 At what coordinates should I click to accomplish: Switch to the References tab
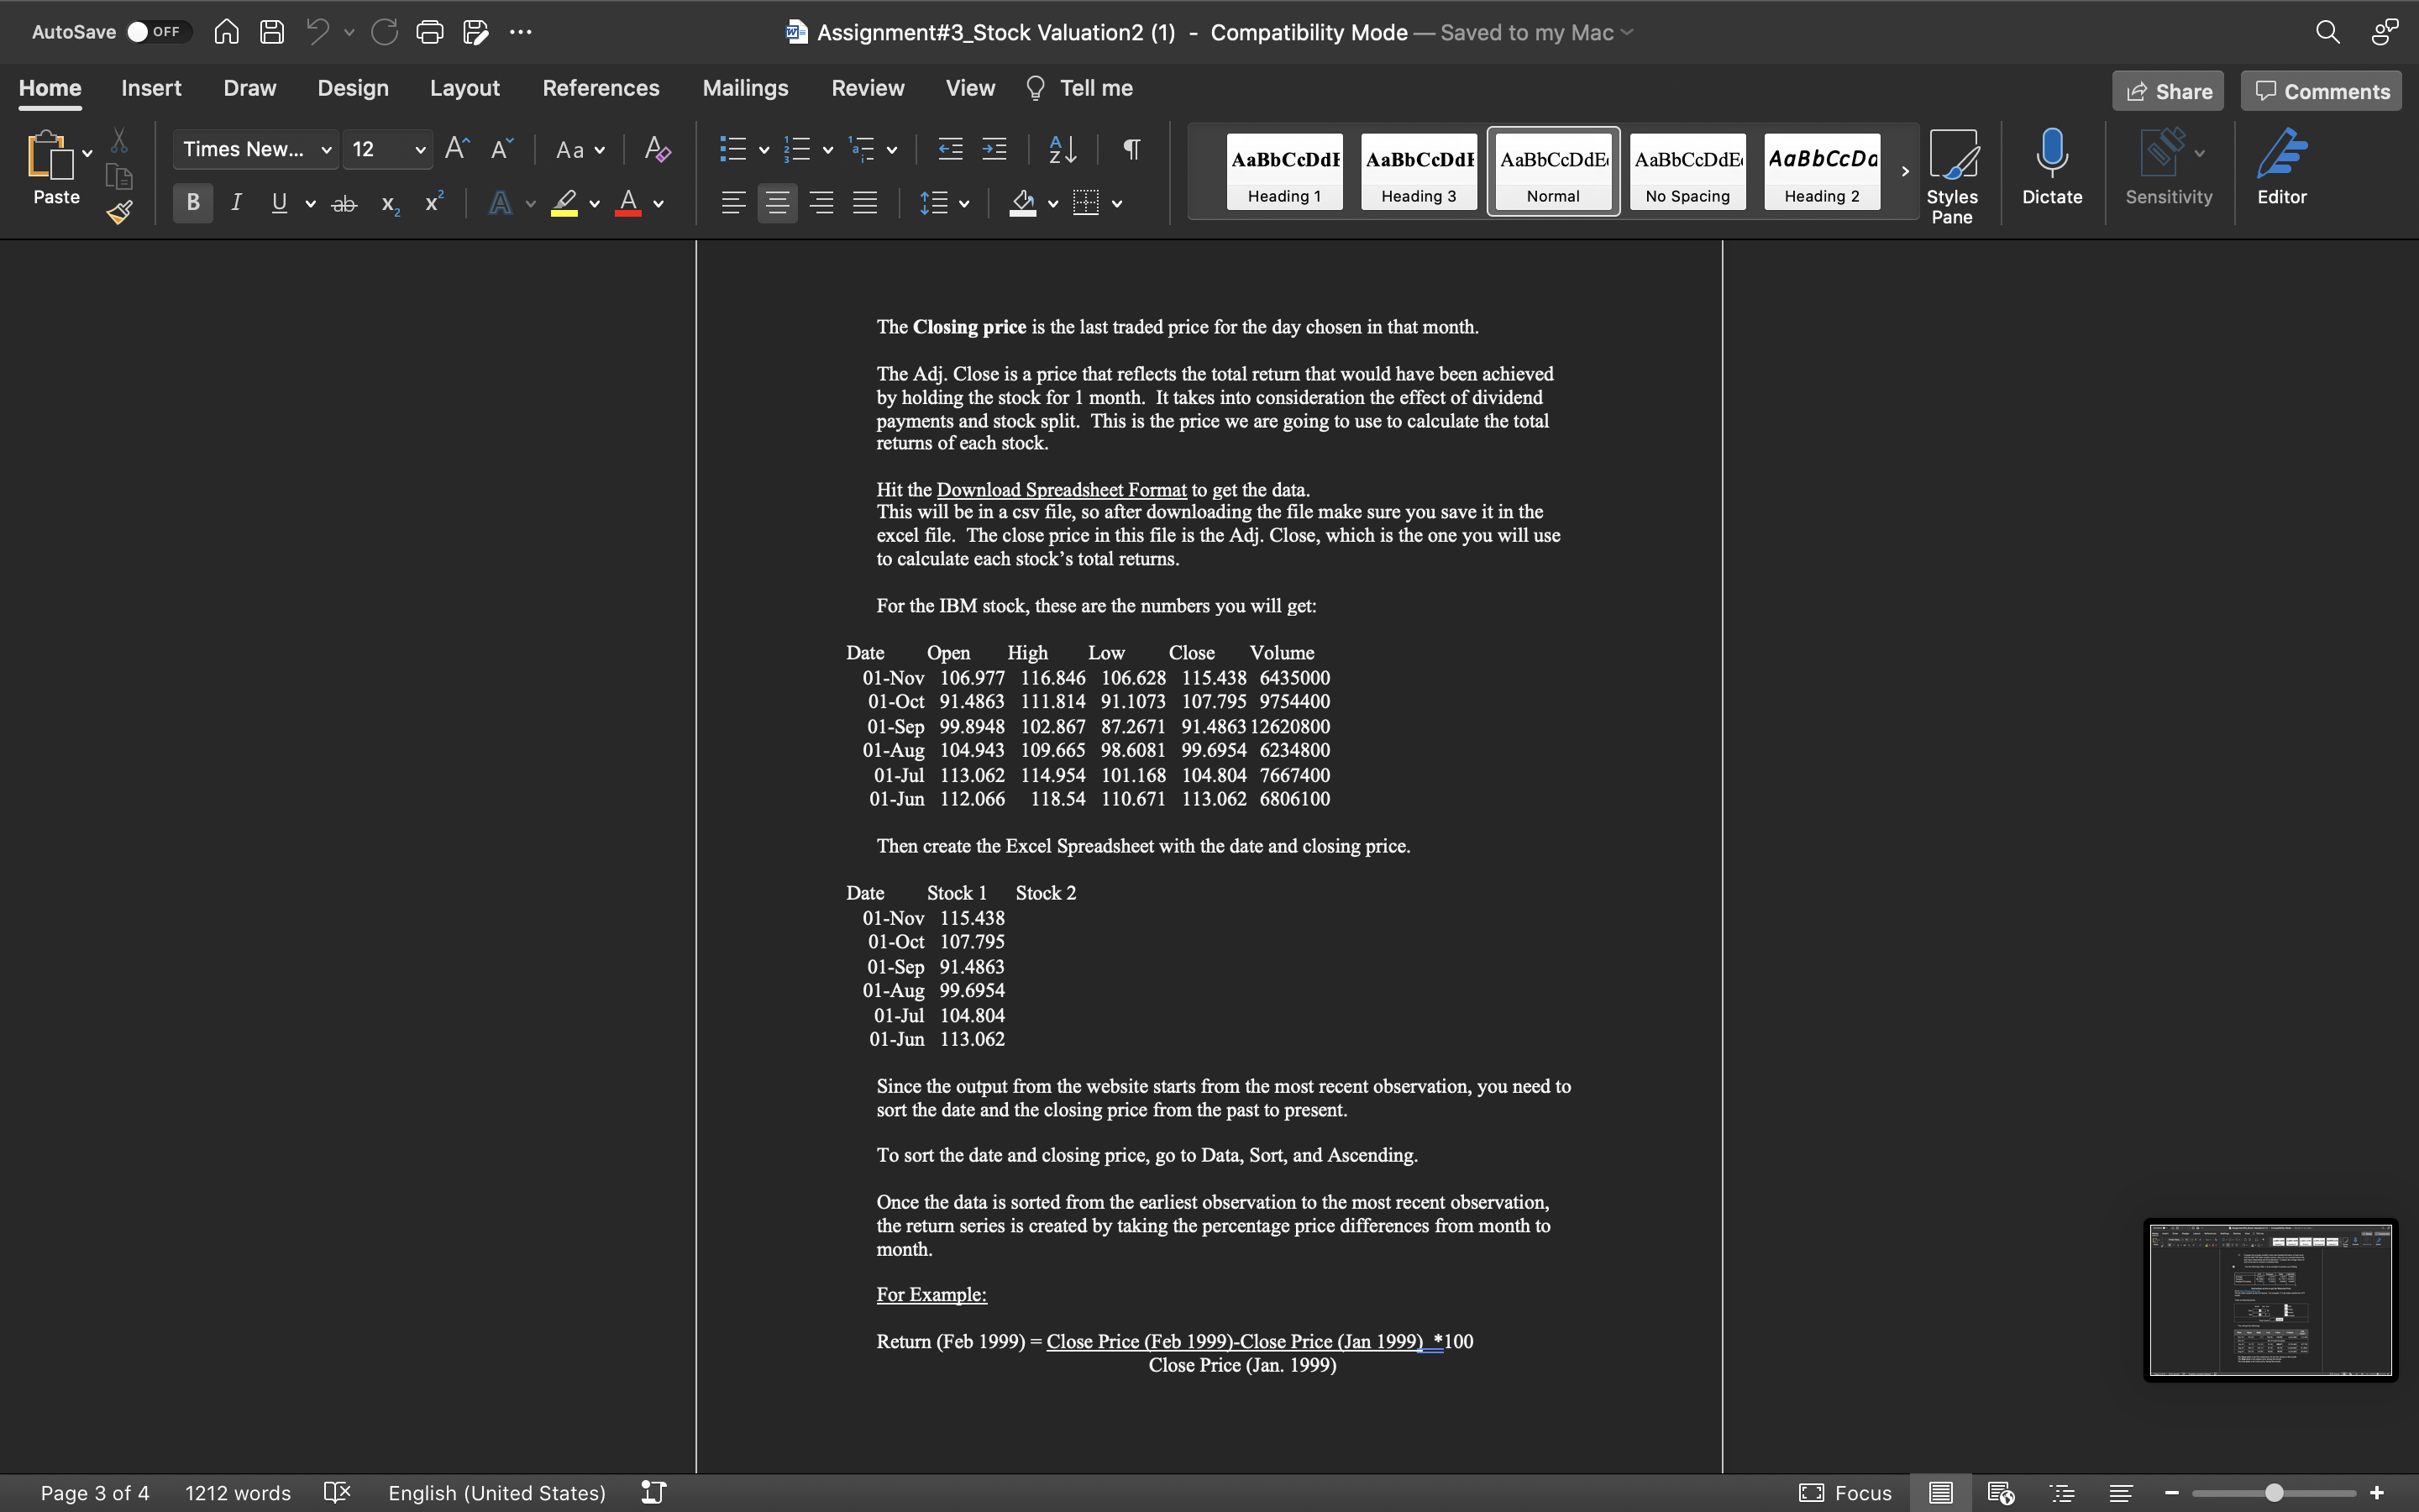pyautogui.click(x=601, y=88)
